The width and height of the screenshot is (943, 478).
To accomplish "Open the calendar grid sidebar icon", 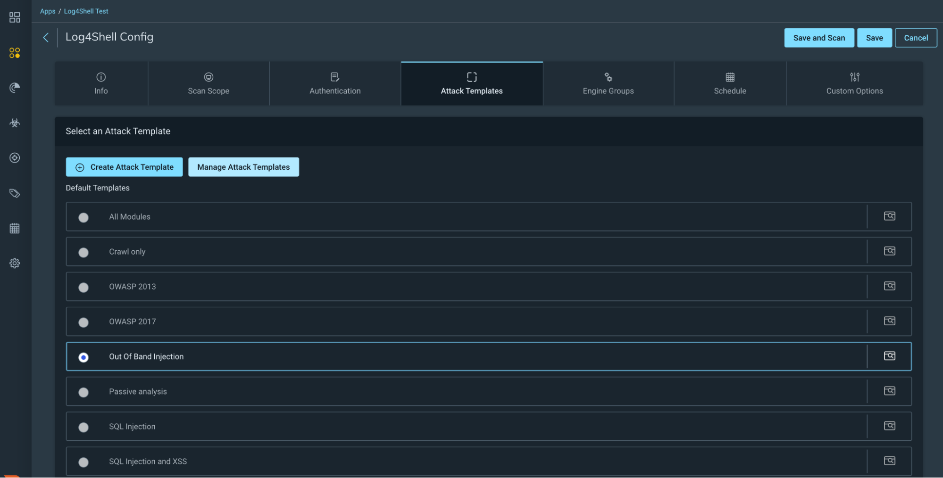I will (x=15, y=229).
